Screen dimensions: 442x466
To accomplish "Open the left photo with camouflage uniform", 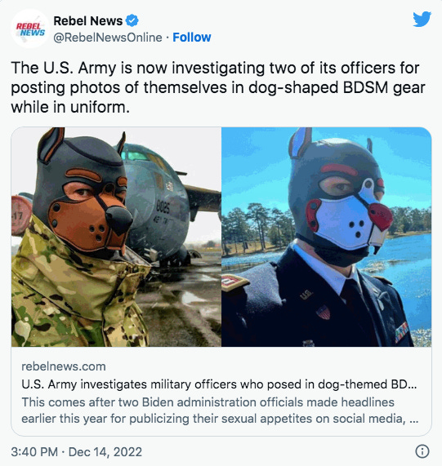I will pyautogui.click(x=116, y=237).
